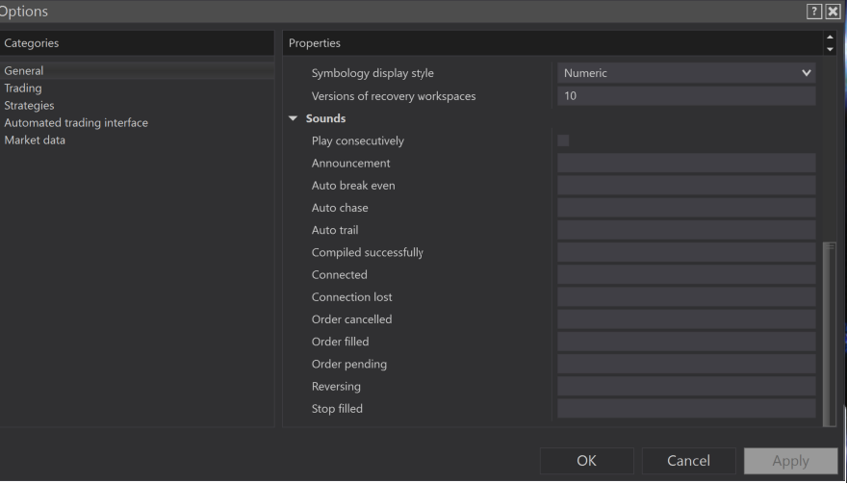Open the Symbology display style dropdown

pos(686,73)
